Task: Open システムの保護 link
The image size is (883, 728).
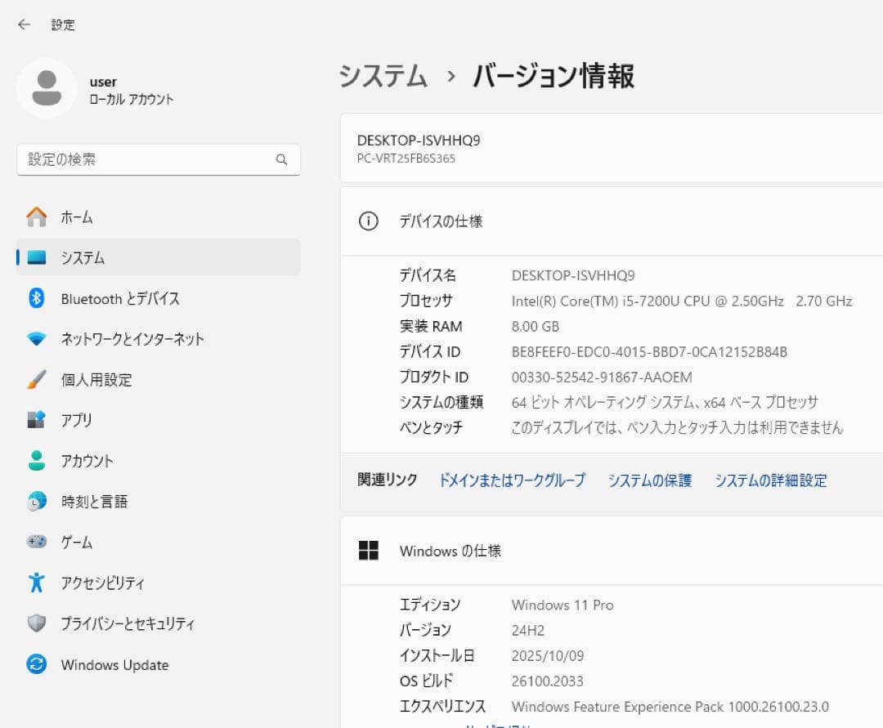Action: 649,480
